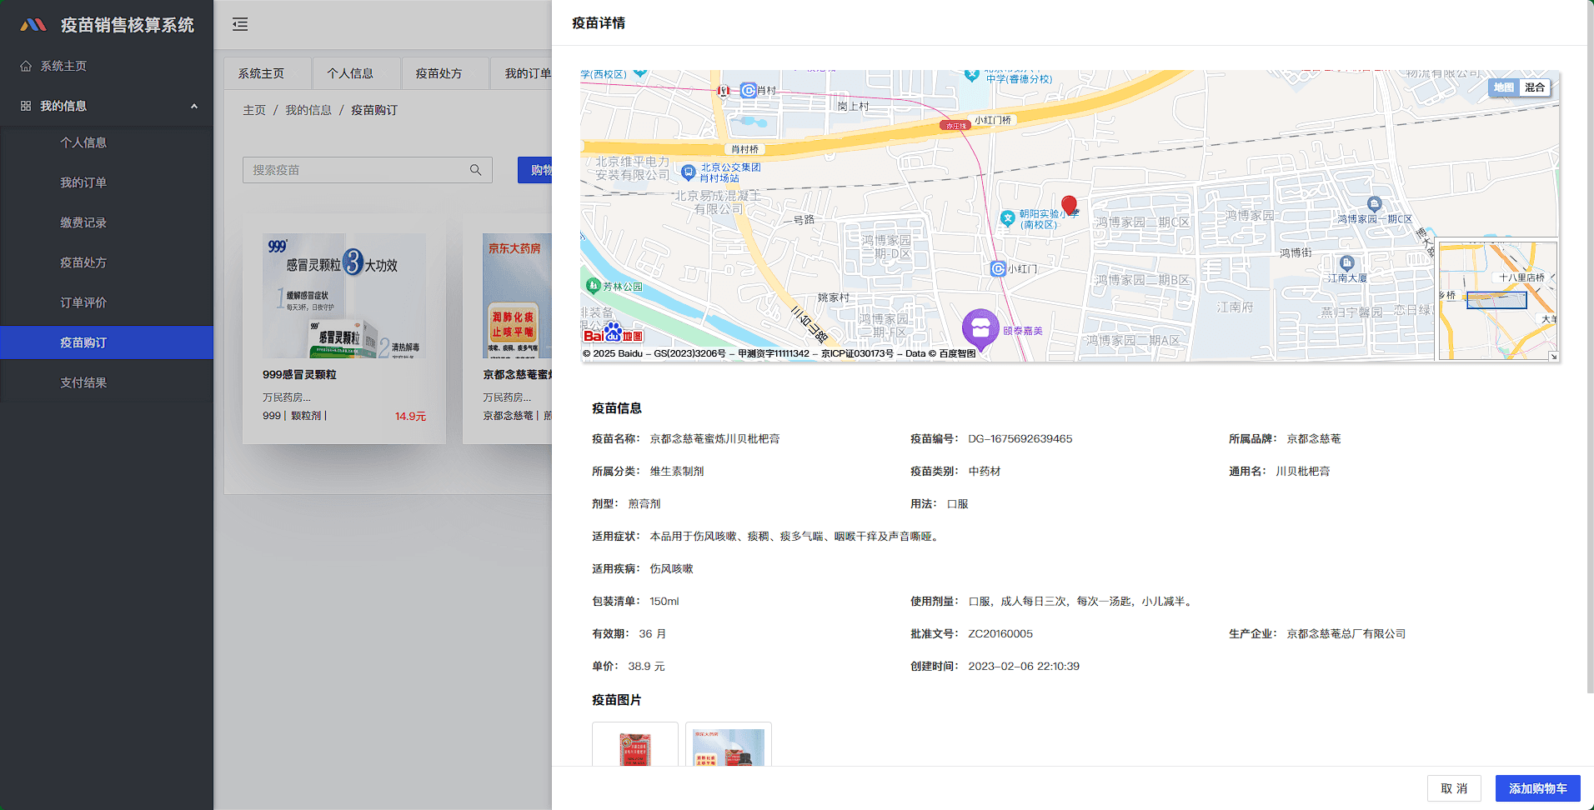Click the 999感冒灵颗粒 product title
1594x810 pixels.
299,375
